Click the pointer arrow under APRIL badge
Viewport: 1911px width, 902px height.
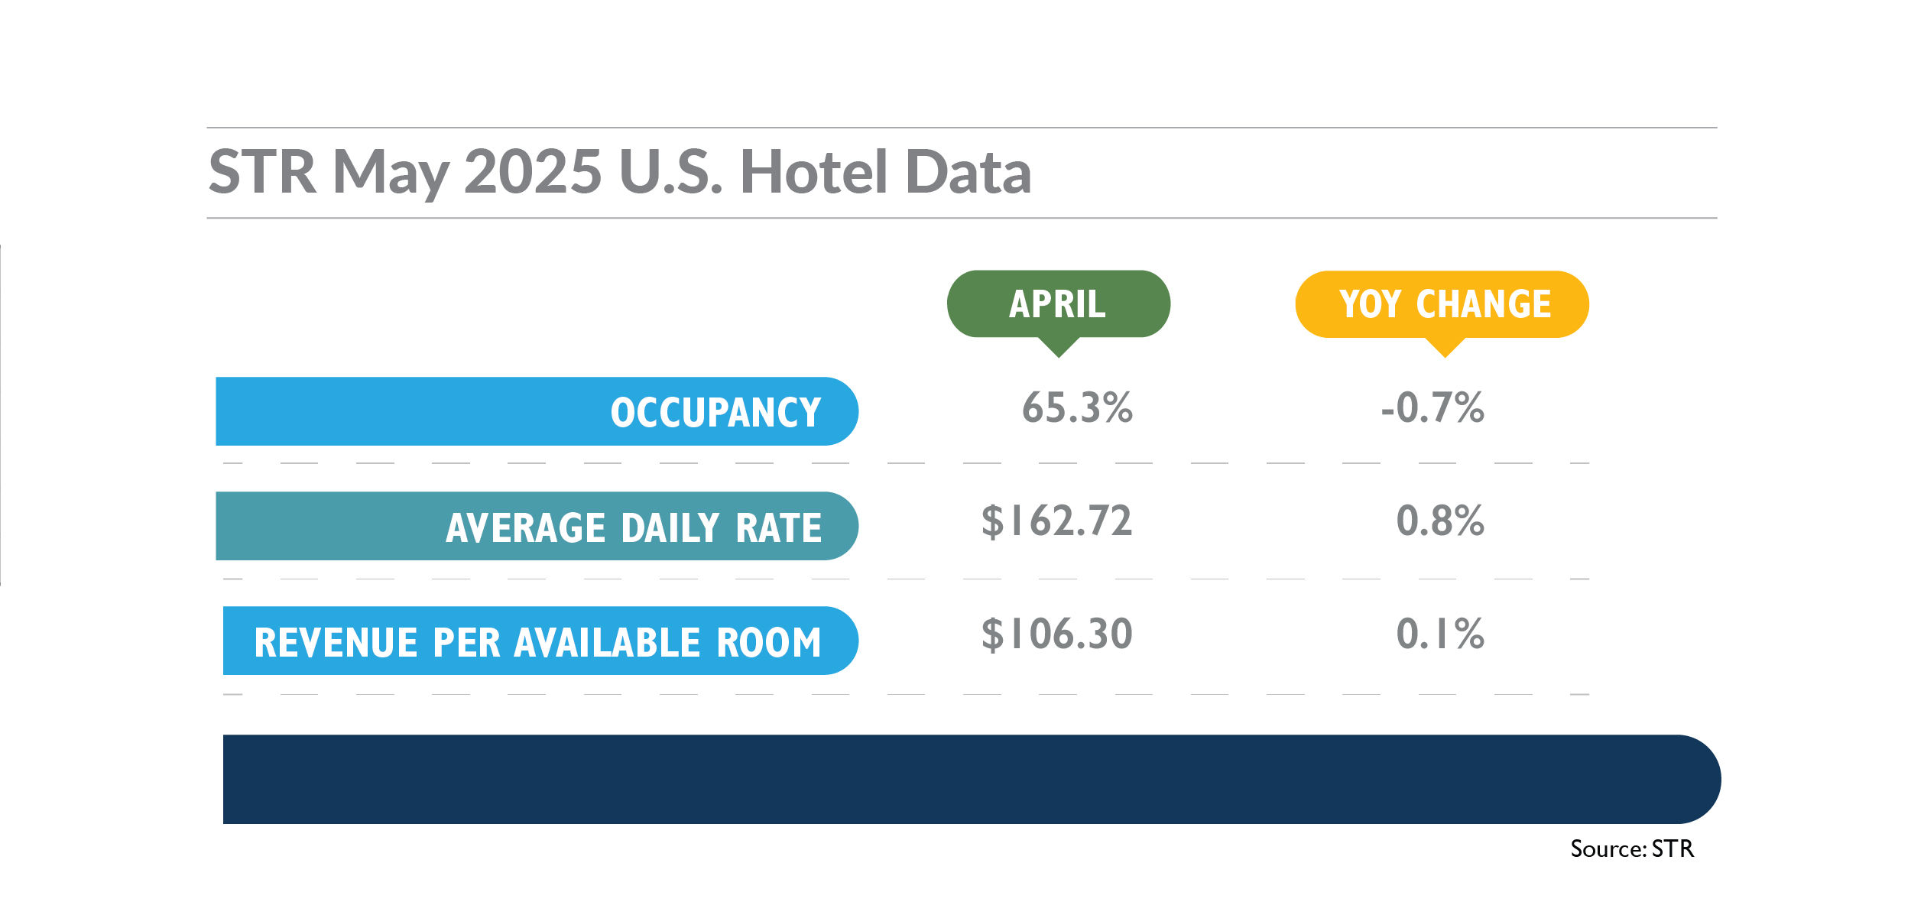tap(1059, 347)
